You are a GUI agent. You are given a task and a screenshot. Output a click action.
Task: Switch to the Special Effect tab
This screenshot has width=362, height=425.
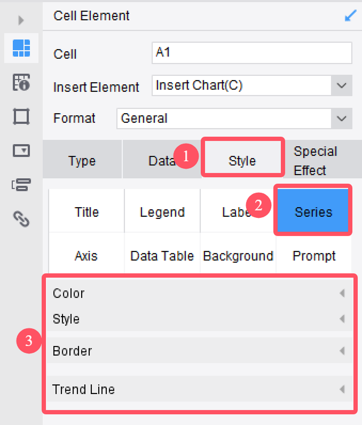(315, 161)
